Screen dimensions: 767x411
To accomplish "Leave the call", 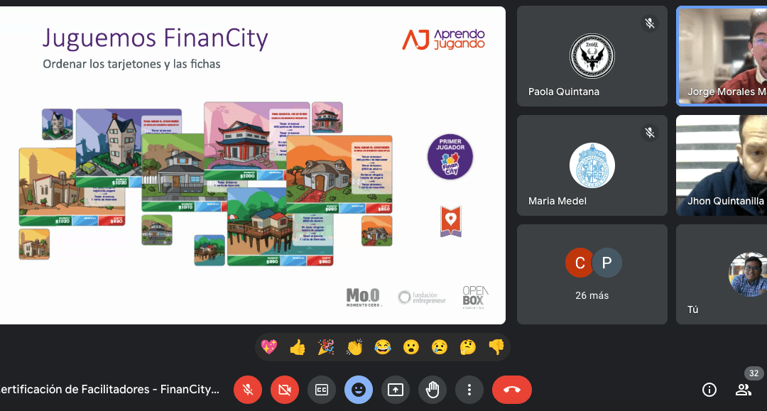I will point(511,390).
